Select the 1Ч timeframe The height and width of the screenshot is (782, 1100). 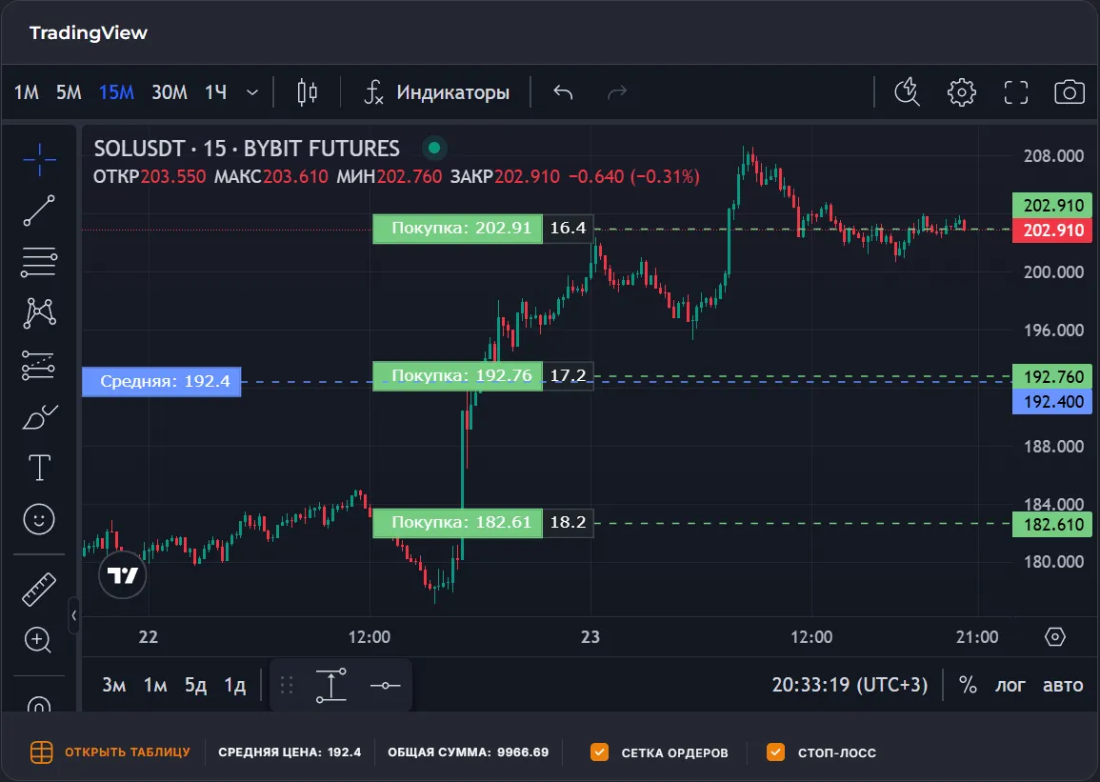click(216, 92)
